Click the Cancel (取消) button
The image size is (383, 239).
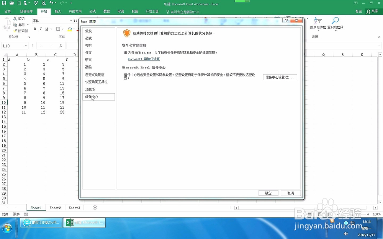coord(290,193)
